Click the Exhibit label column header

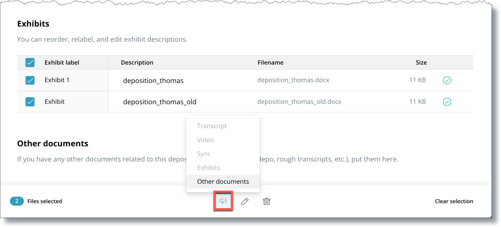pyautogui.click(x=62, y=63)
